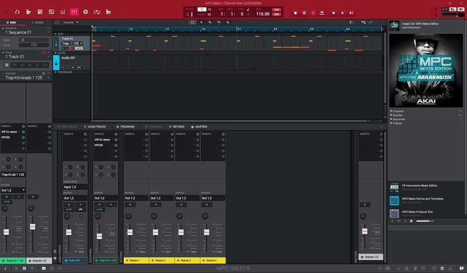The height and width of the screenshot is (273, 467).
Task: Toggle the sequence Loop button
Action: point(34,45)
